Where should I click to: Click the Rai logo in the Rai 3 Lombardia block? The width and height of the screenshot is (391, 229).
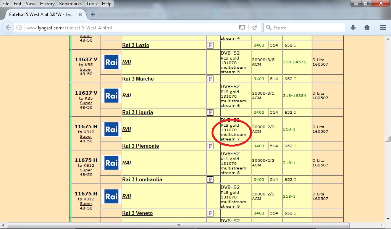tap(111, 163)
